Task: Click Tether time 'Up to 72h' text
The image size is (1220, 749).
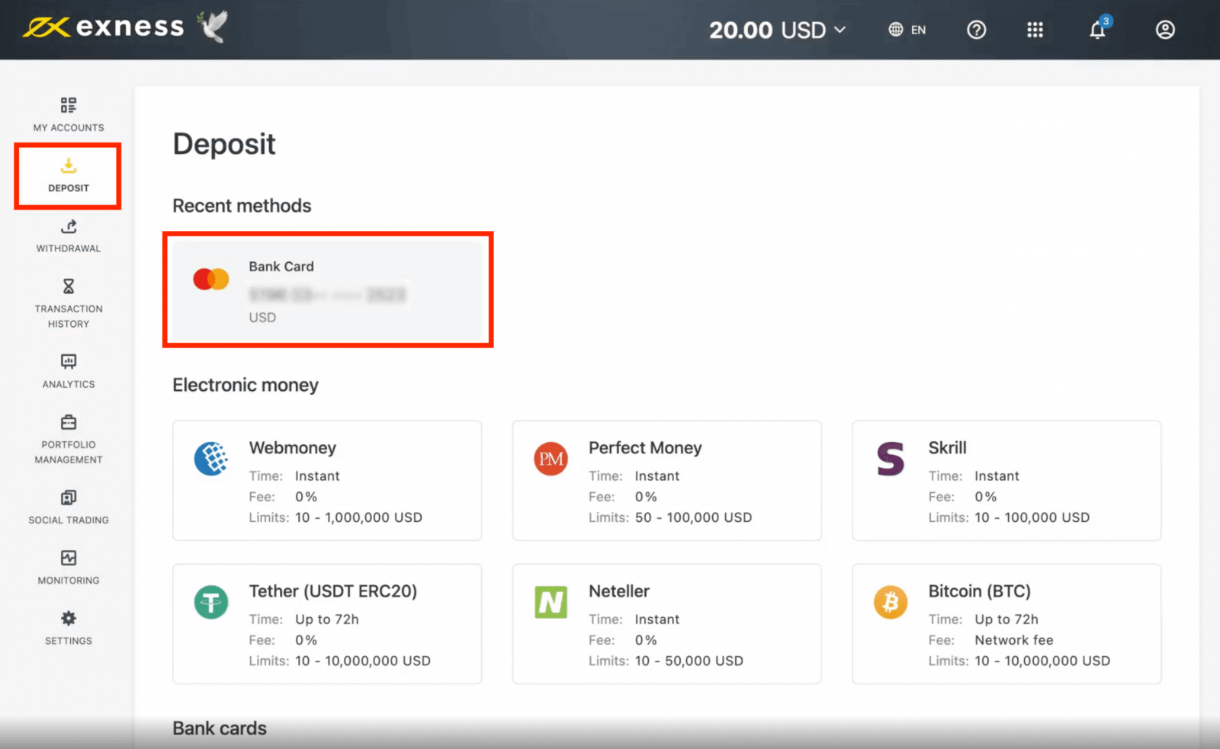Action: 327,619
